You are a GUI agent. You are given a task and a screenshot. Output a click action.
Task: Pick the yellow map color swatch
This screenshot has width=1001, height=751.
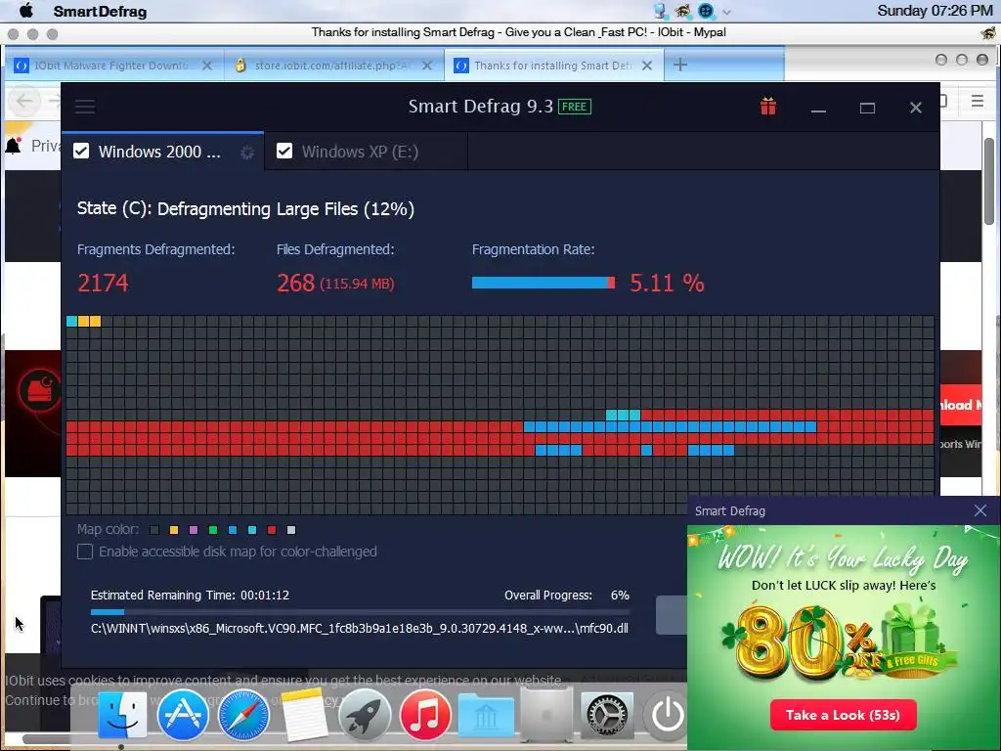pos(174,530)
